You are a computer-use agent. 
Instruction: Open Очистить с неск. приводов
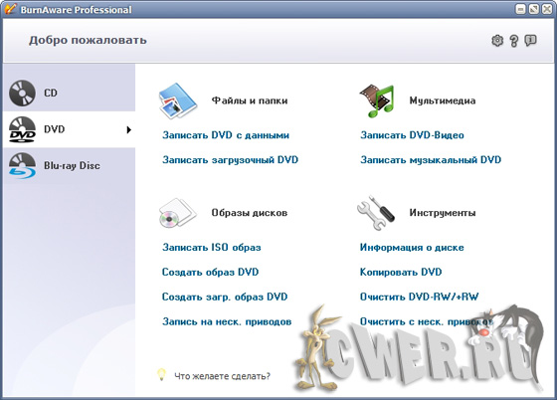click(427, 321)
